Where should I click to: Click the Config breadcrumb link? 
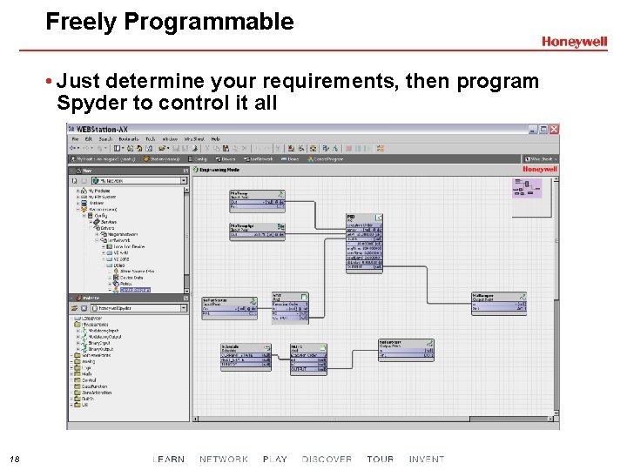coord(198,159)
